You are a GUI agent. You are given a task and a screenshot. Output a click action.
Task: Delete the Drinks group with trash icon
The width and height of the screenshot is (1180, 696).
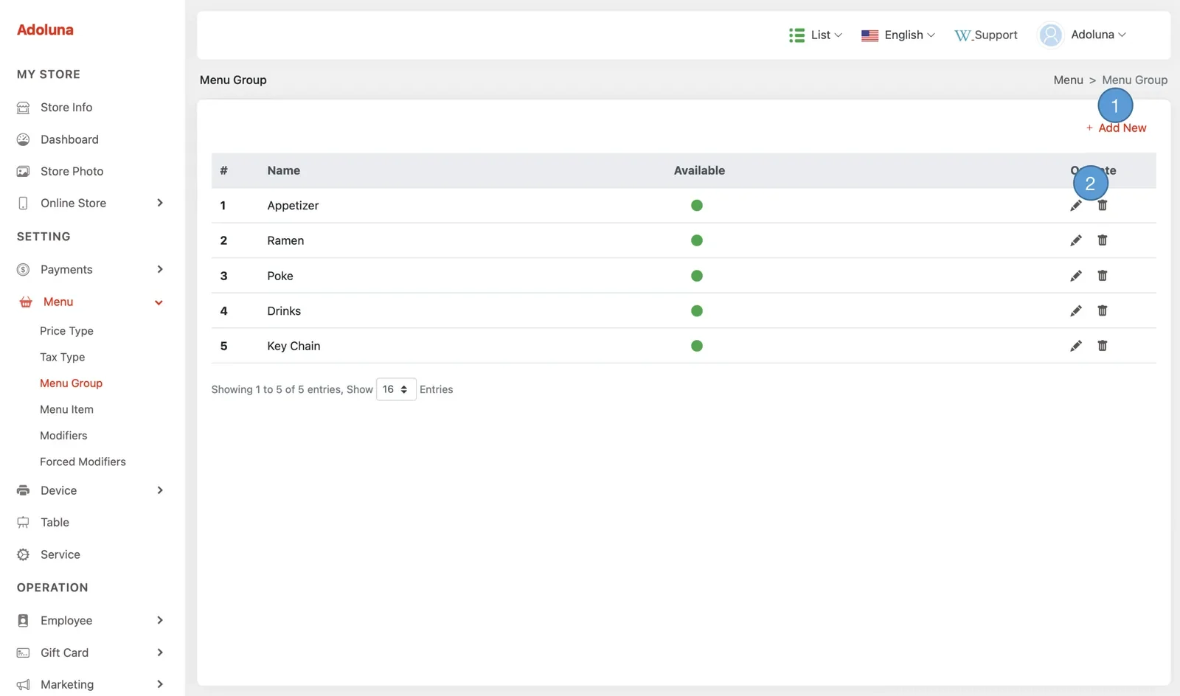1103,310
